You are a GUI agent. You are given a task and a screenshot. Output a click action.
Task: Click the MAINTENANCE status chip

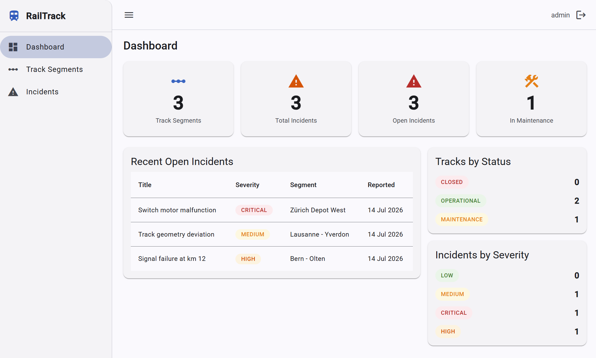[x=462, y=219]
